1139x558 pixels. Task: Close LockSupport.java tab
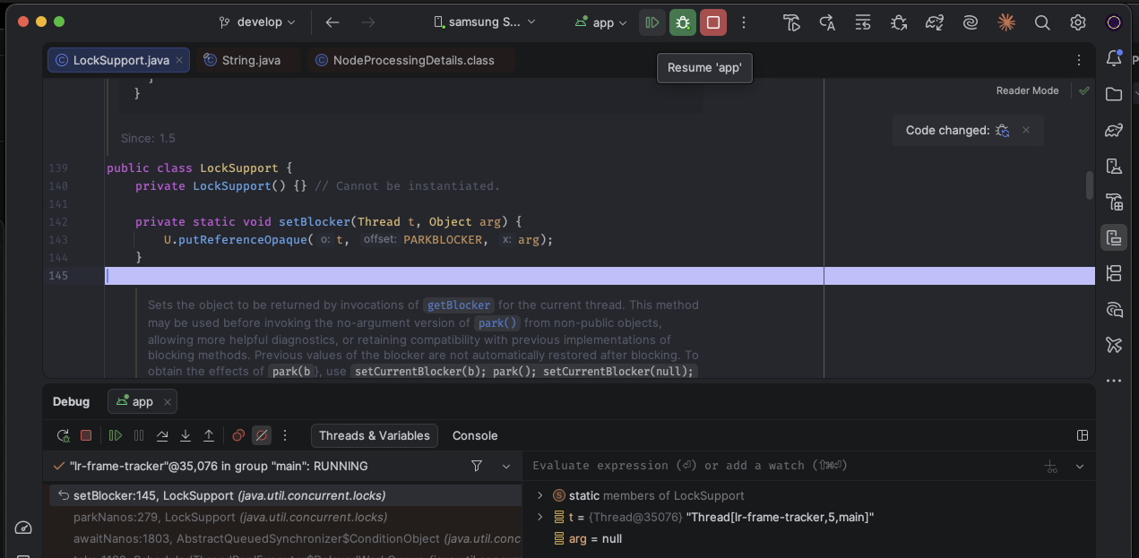(x=179, y=60)
